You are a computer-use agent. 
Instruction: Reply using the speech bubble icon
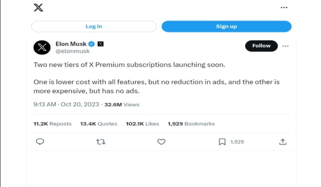(x=40, y=142)
